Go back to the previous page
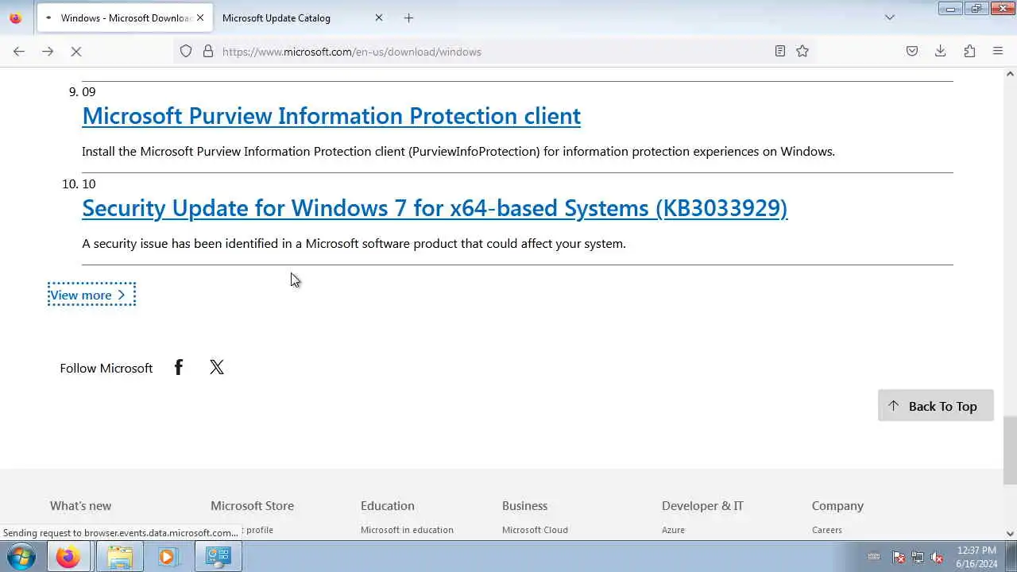This screenshot has height=572, width=1017. [x=19, y=52]
